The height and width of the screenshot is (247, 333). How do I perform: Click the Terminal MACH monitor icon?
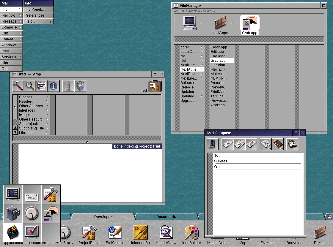[13, 194]
